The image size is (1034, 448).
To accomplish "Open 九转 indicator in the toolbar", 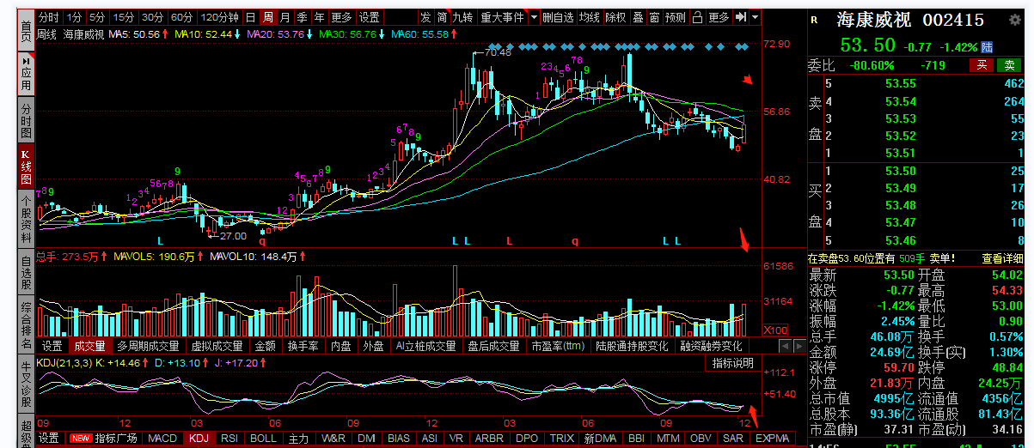I will pos(462,17).
